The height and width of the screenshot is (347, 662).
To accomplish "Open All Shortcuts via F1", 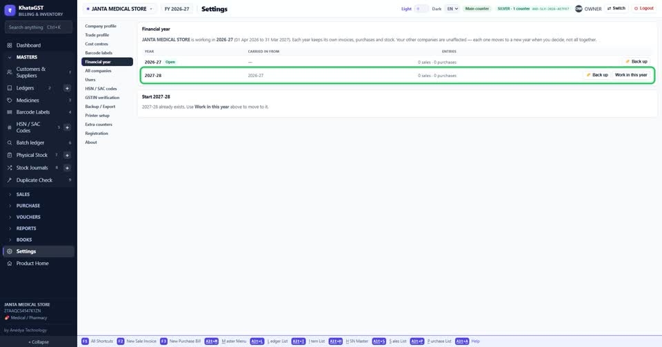I will (x=97, y=341).
